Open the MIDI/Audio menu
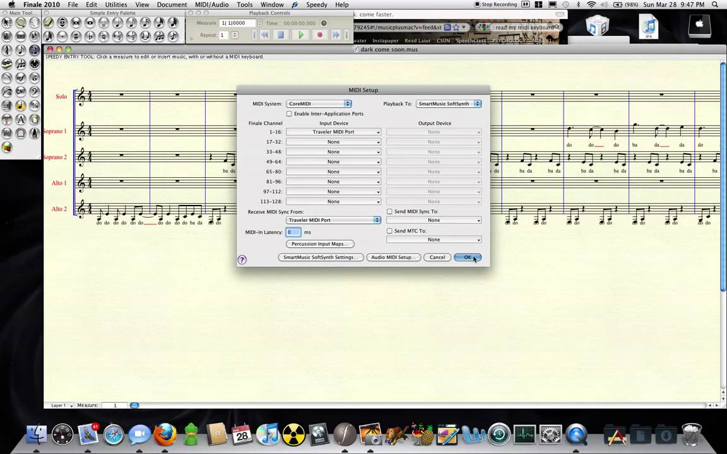This screenshot has height=454, width=727. [211, 4]
